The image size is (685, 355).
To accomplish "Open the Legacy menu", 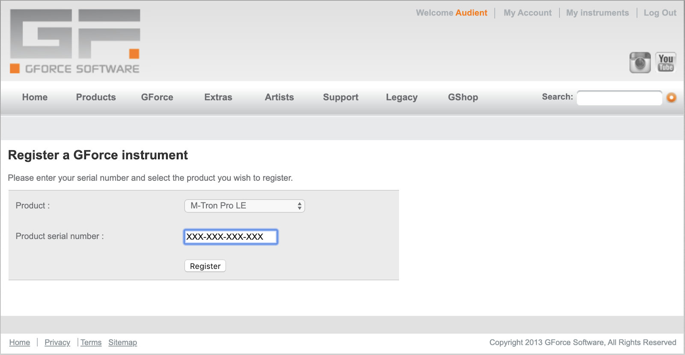I will coord(402,97).
